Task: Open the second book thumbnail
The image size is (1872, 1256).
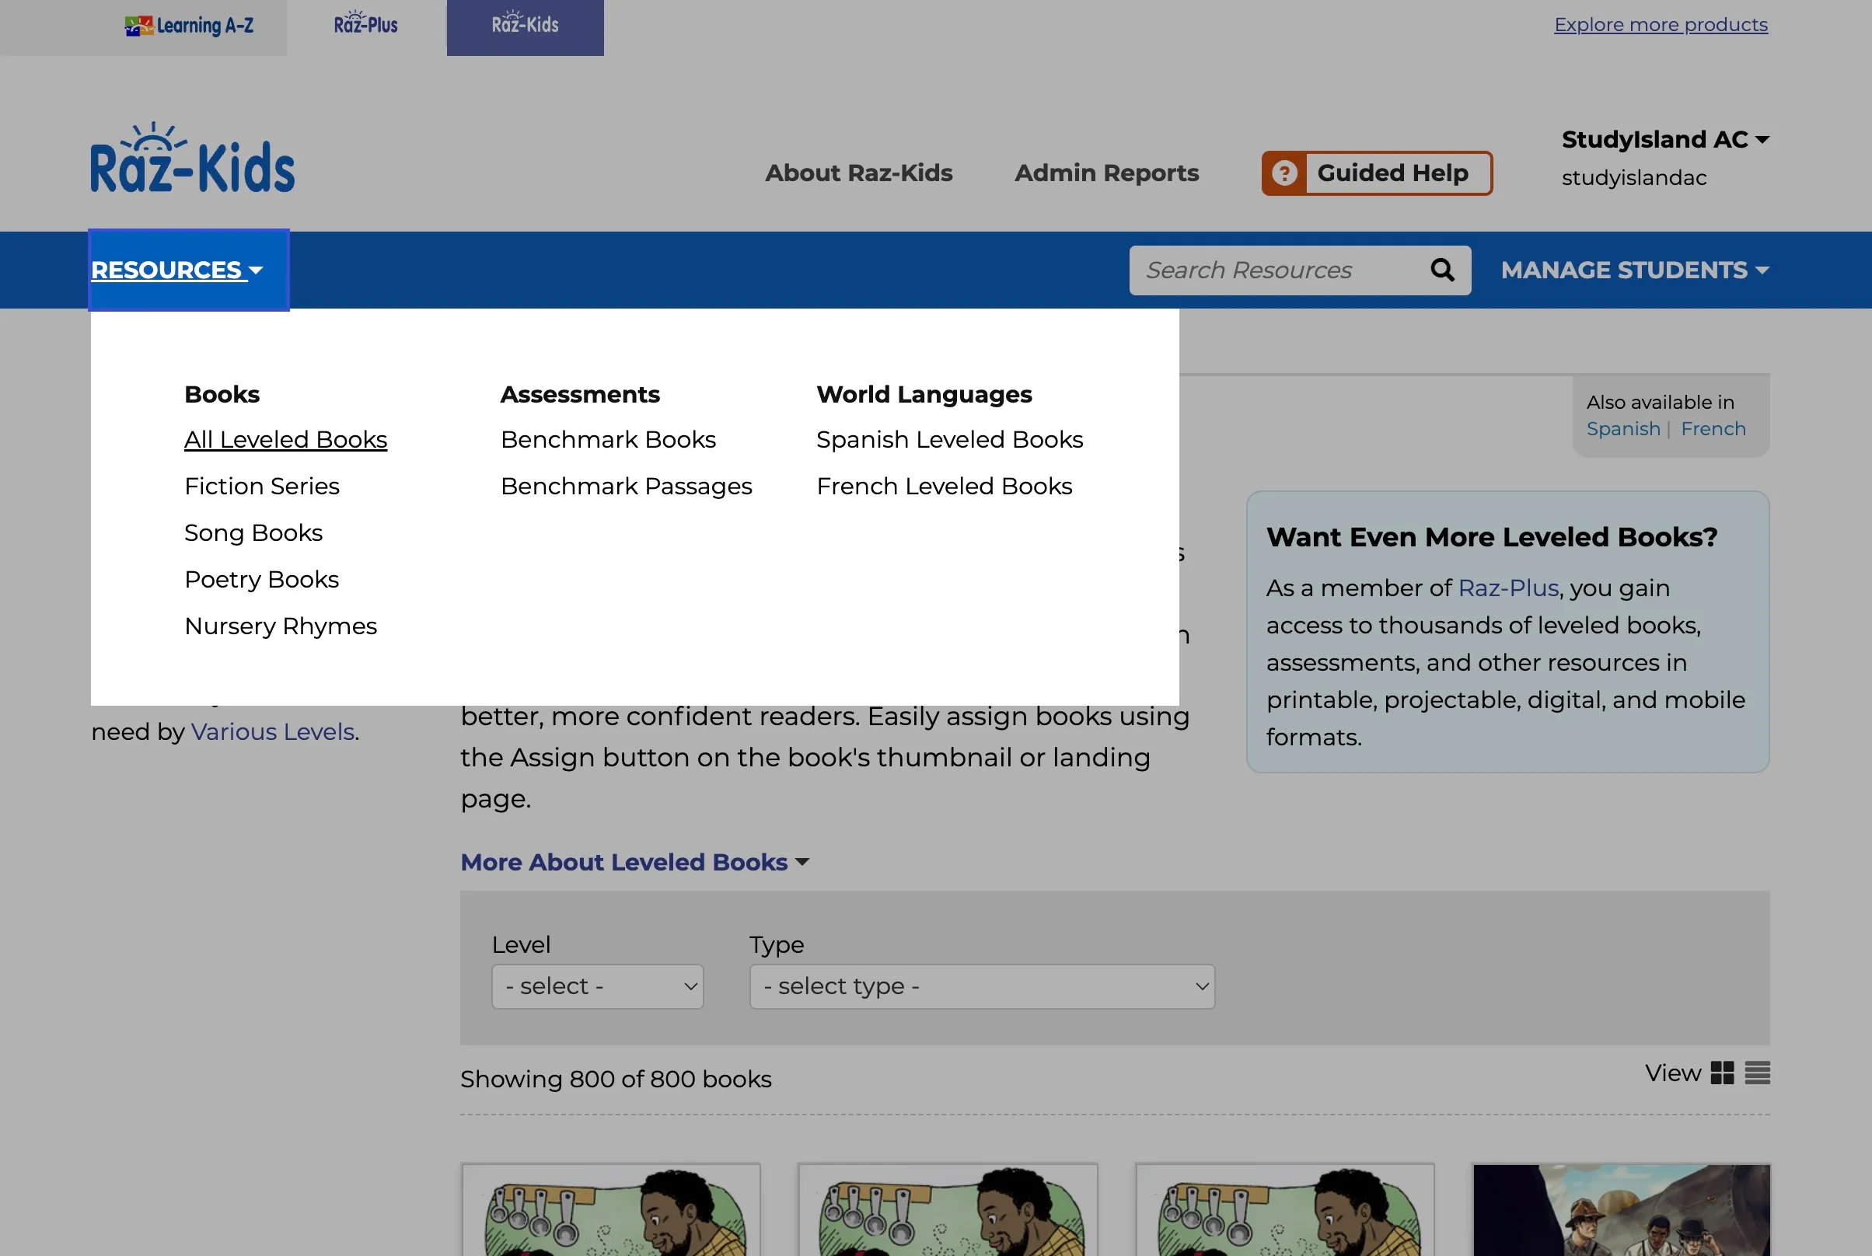Action: point(948,1209)
